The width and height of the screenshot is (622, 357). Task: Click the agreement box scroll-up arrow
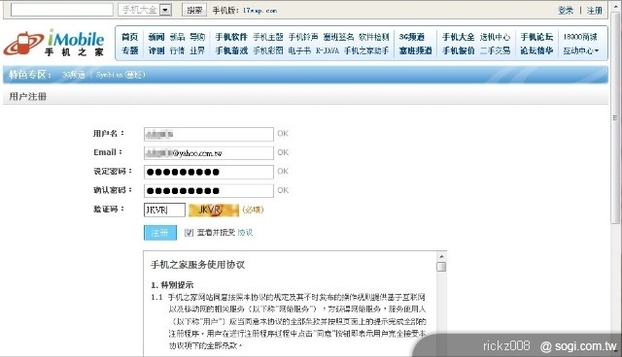point(441,256)
